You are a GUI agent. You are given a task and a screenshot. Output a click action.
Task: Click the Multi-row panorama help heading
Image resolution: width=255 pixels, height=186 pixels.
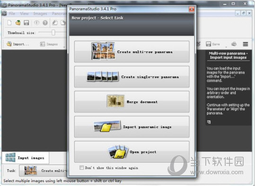[x=228, y=55]
